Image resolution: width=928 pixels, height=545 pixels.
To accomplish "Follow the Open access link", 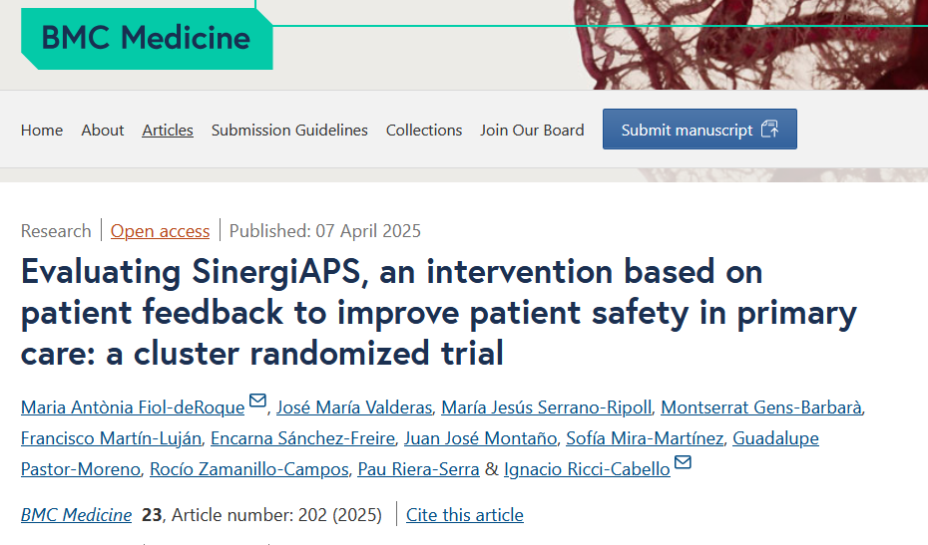I will (160, 231).
